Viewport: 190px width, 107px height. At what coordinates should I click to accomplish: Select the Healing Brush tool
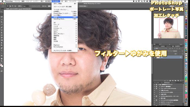point(2,27)
